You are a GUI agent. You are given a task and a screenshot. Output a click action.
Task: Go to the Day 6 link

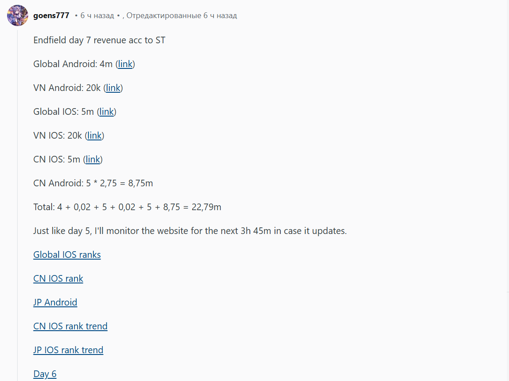[45, 374]
